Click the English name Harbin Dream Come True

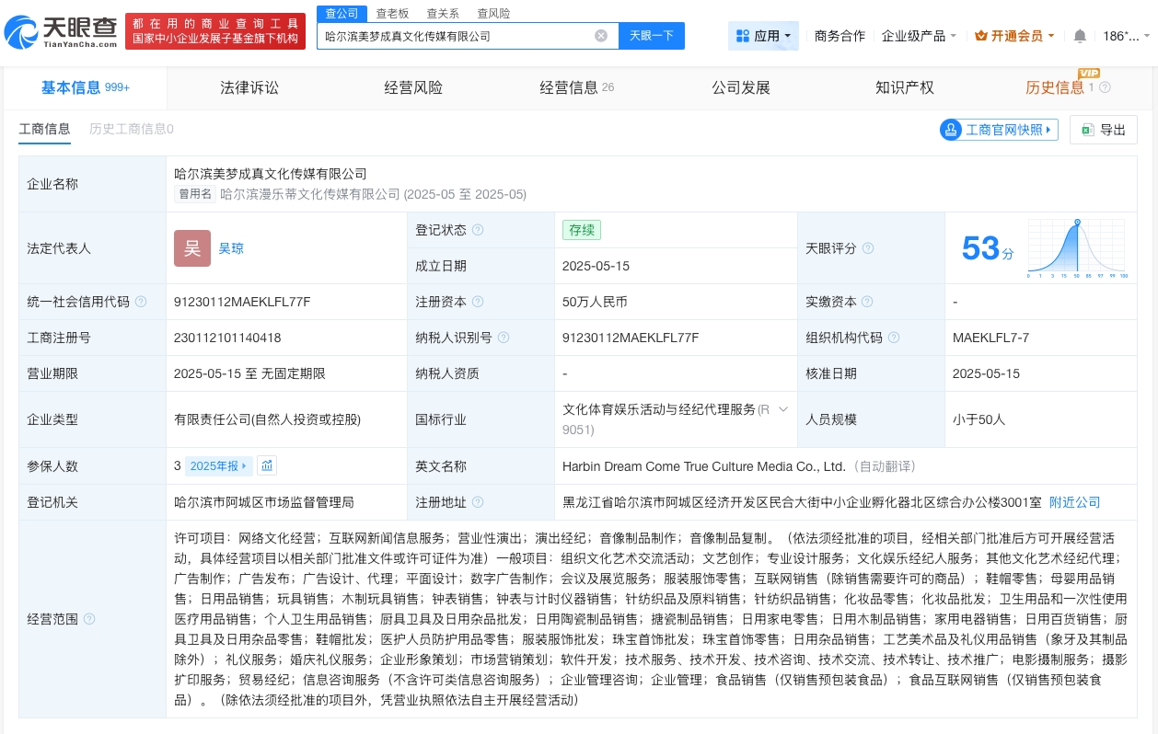coord(704,466)
